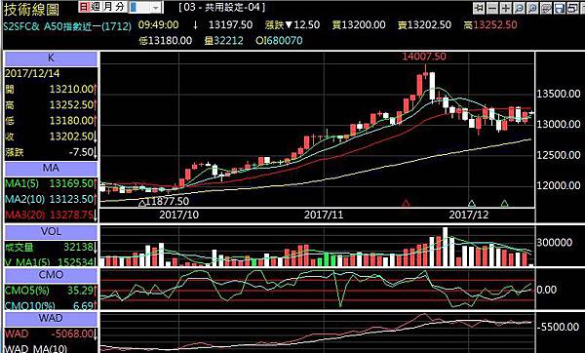Click the high price 13252.50 in K panel
The width and height of the screenshot is (585, 353).
(x=71, y=105)
